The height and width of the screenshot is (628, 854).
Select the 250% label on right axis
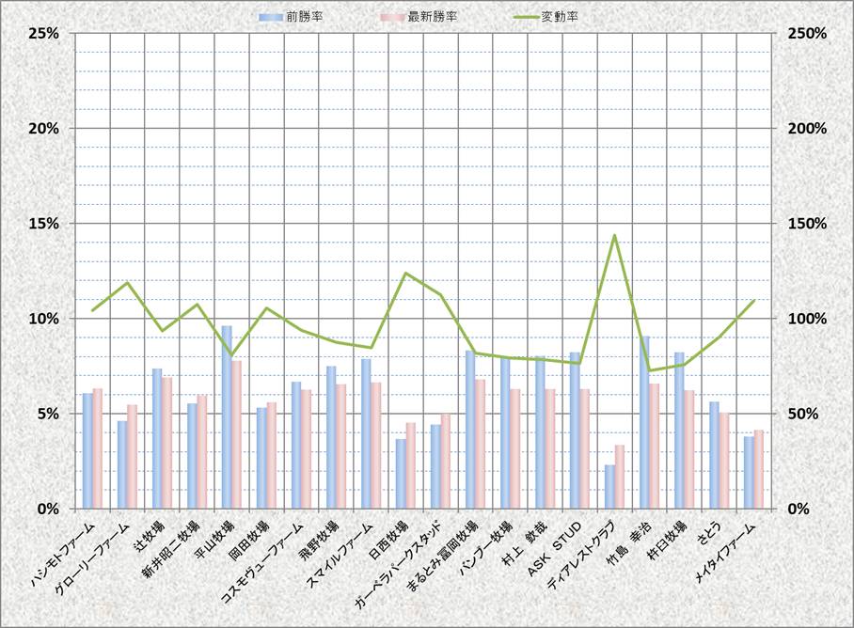pyautogui.click(x=807, y=33)
